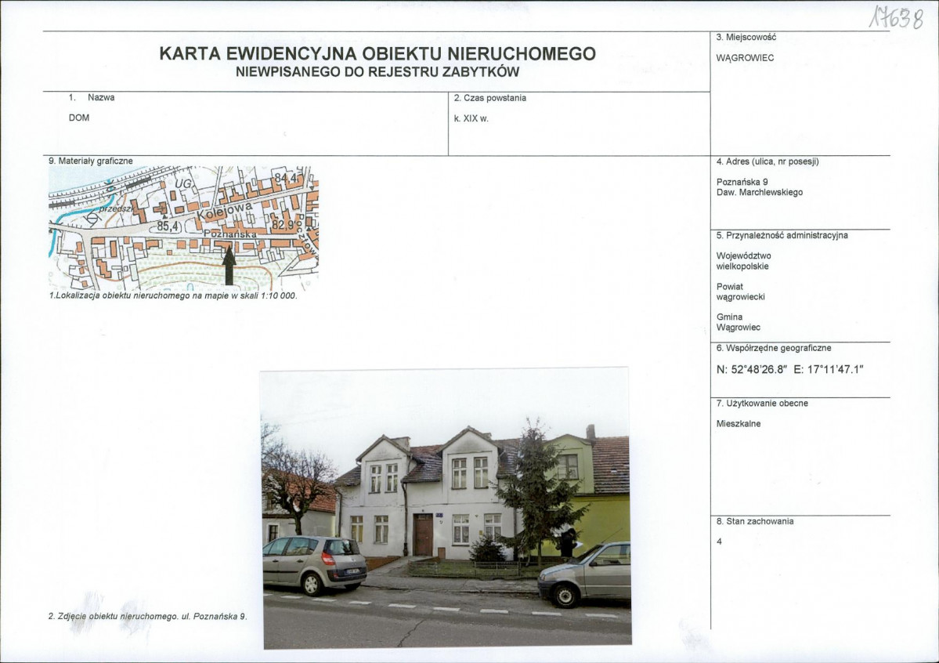Click the elevation '82,9' on the map
This screenshot has height=663, width=939.
click(x=284, y=225)
